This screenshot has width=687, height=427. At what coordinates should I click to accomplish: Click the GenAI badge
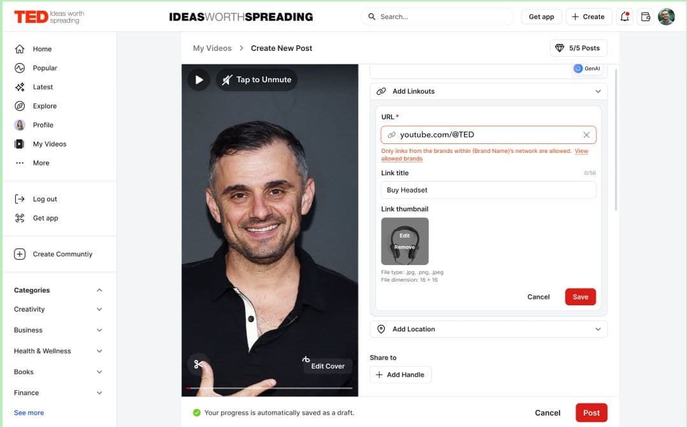click(587, 68)
